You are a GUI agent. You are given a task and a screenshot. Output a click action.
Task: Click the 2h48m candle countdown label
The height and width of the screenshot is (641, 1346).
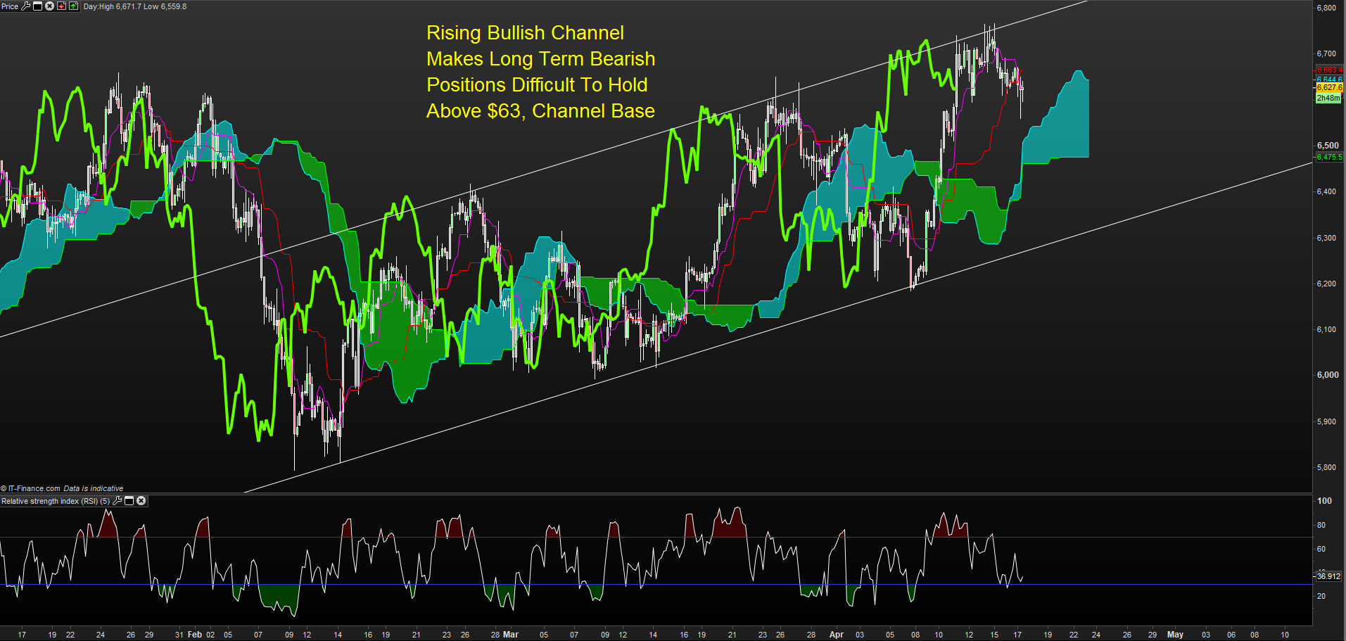tap(1328, 99)
